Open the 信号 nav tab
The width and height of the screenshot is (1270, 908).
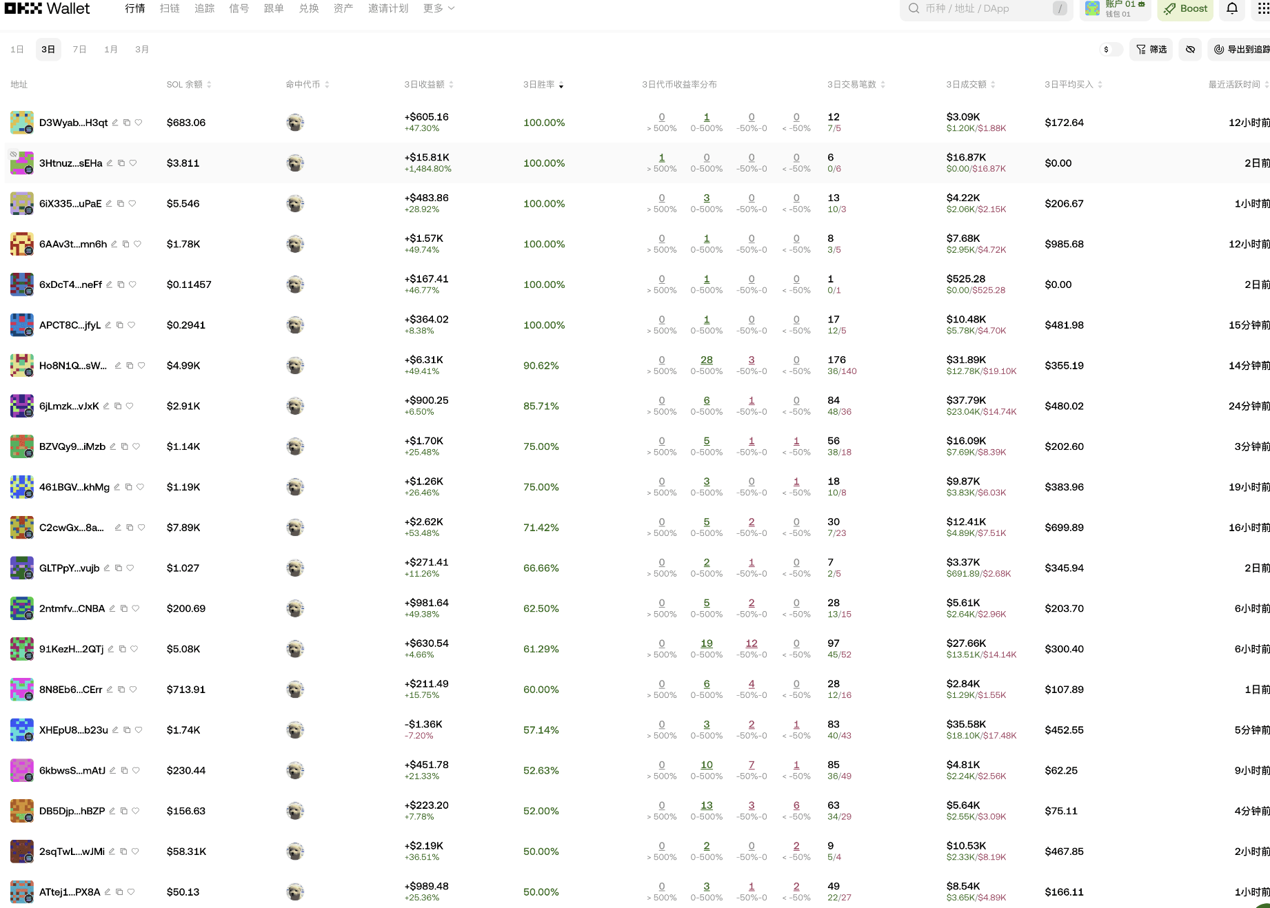239,8
